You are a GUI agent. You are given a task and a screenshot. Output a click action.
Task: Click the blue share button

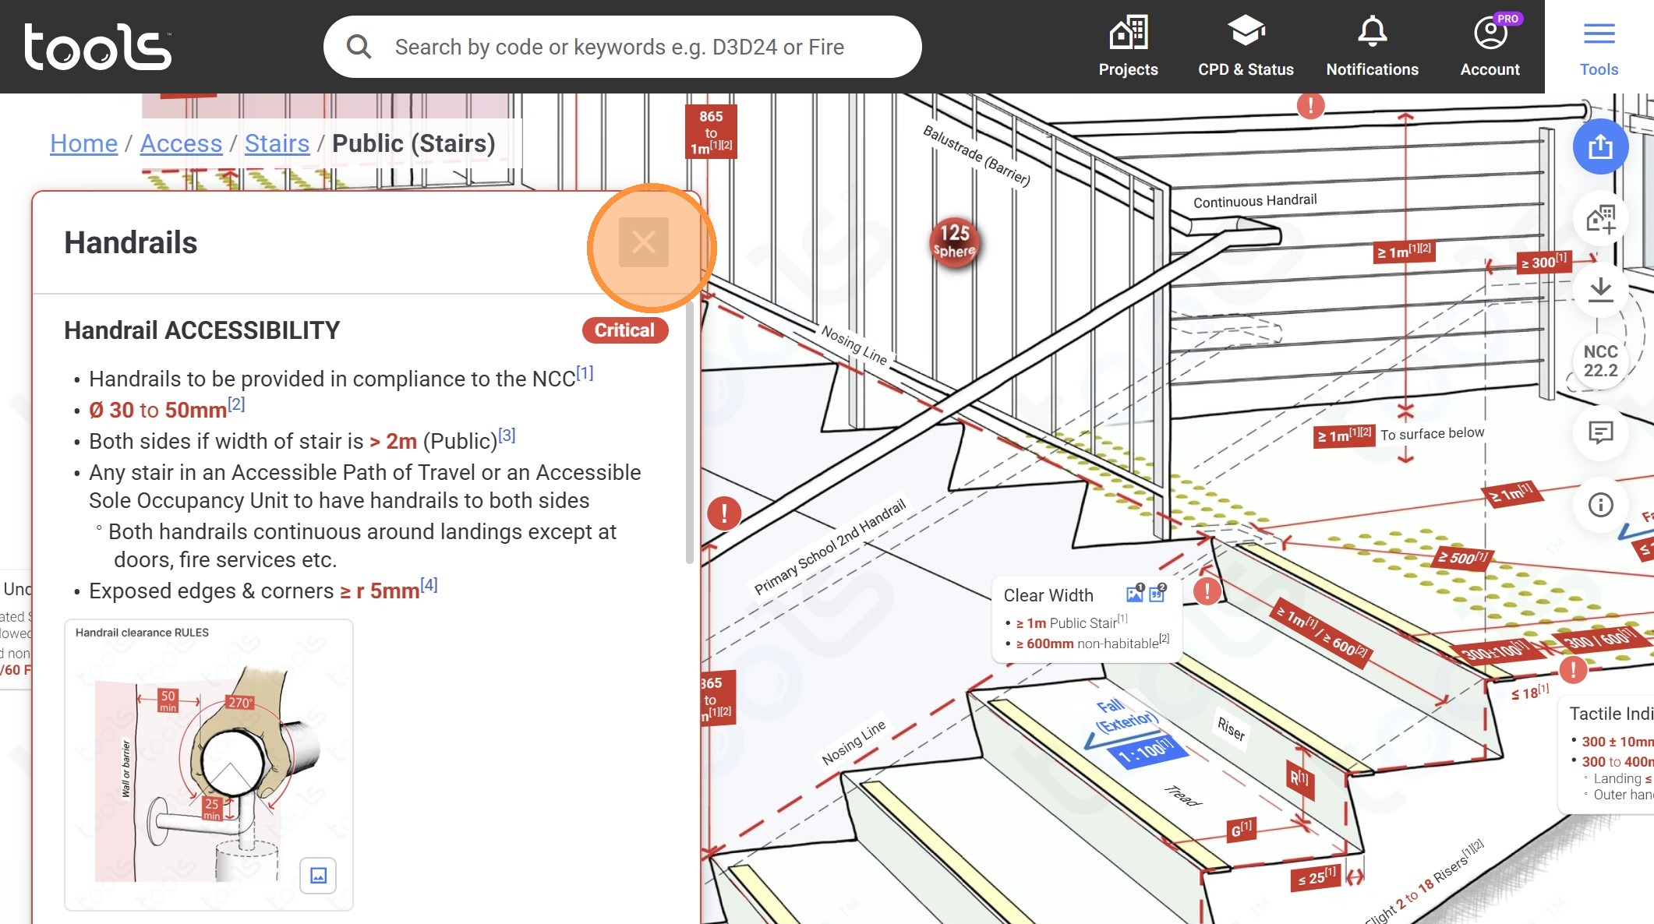click(x=1600, y=146)
